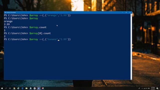
Task: Open the Windows Start menu
Action: [2, 88]
